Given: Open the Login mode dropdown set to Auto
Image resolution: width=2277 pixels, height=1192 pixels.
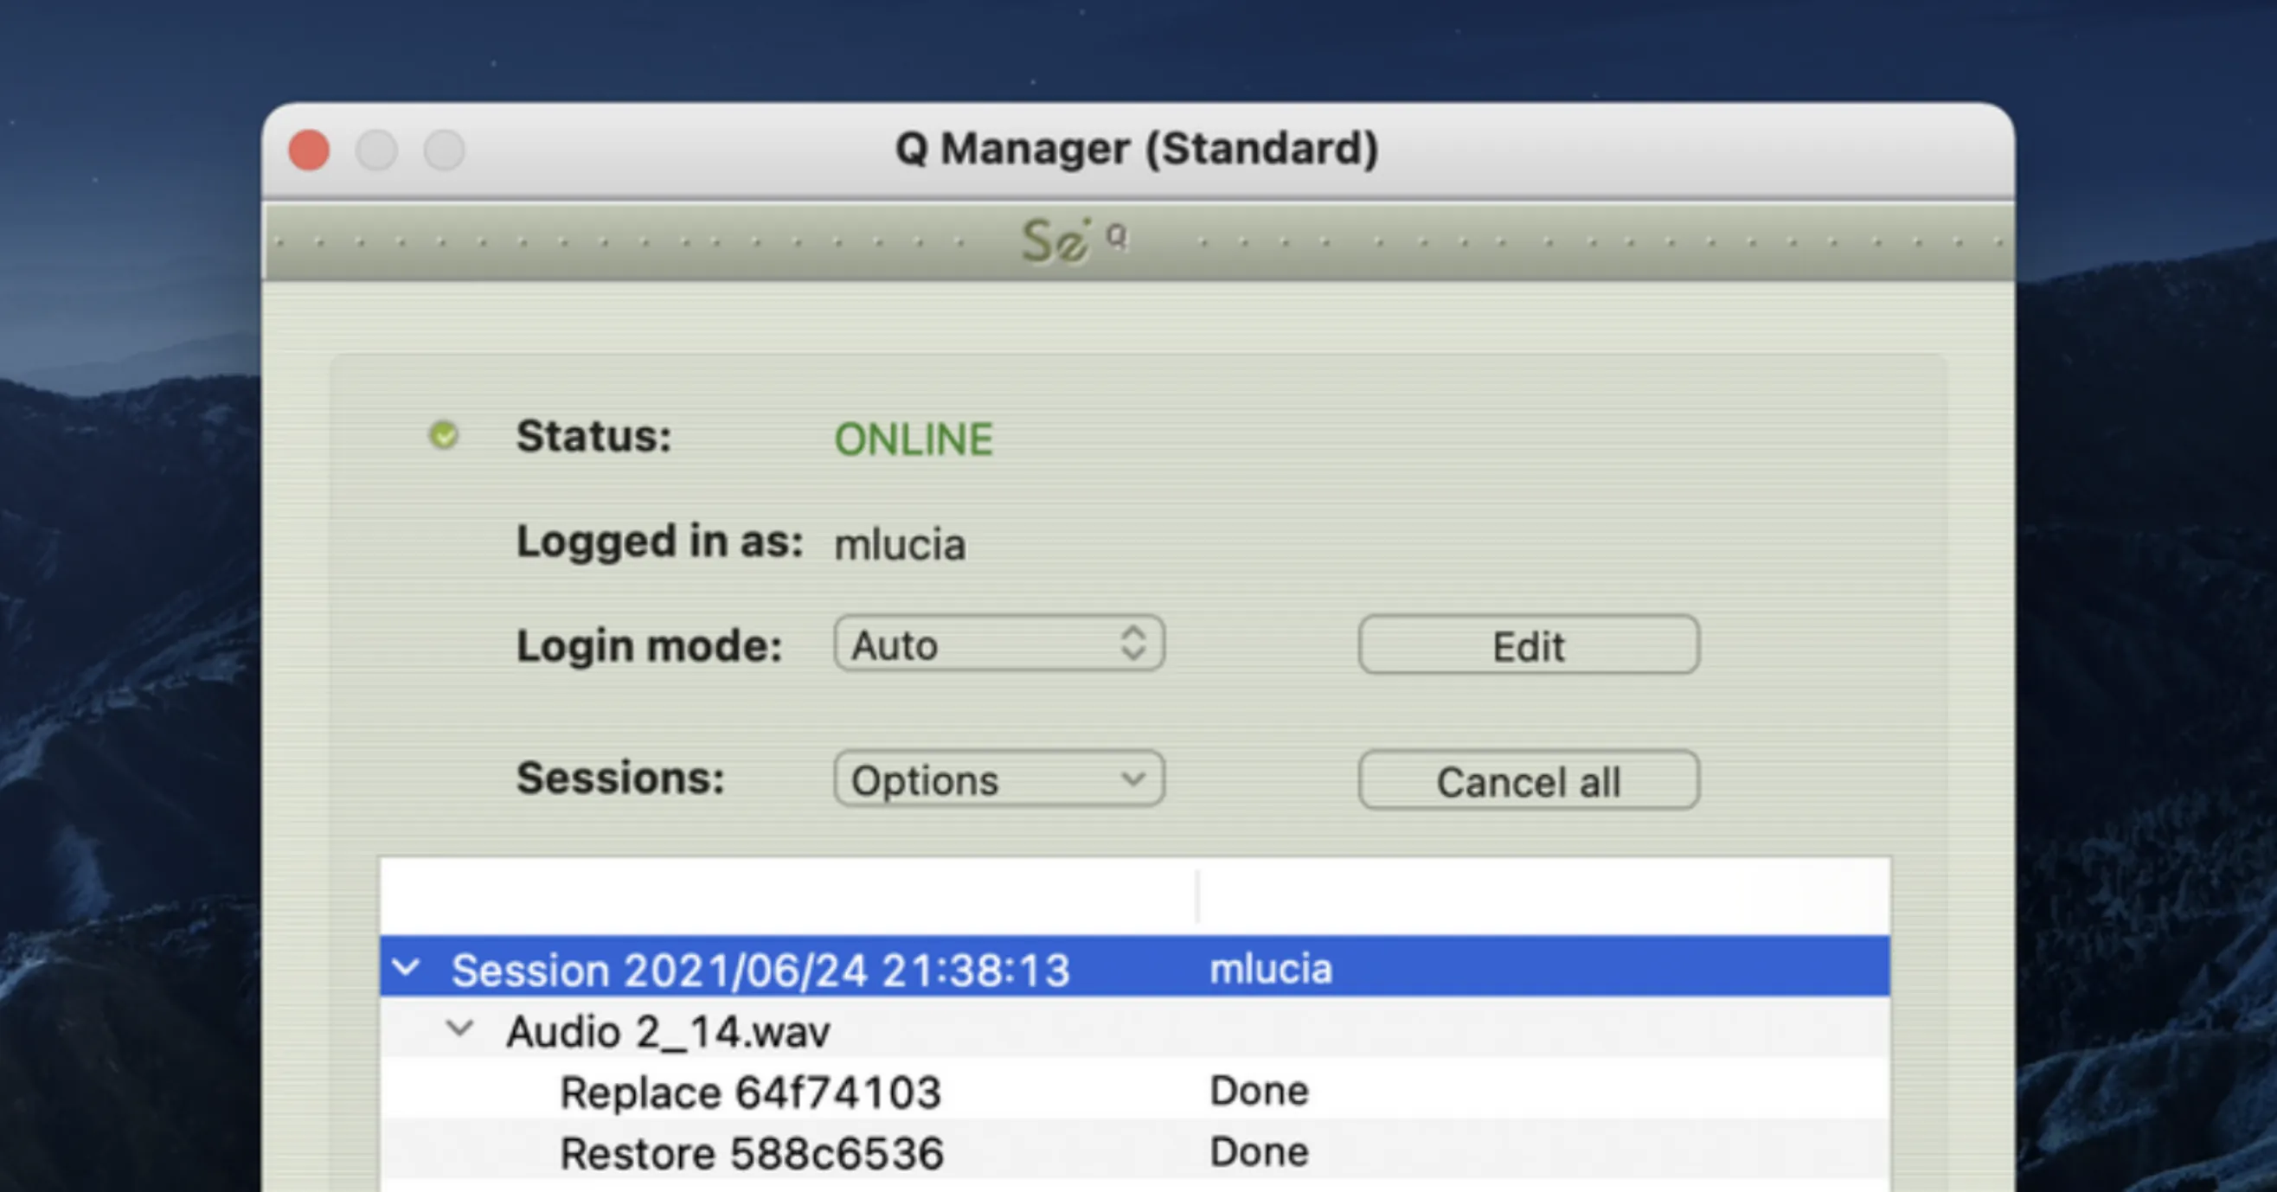Looking at the screenshot, I should tap(999, 644).
